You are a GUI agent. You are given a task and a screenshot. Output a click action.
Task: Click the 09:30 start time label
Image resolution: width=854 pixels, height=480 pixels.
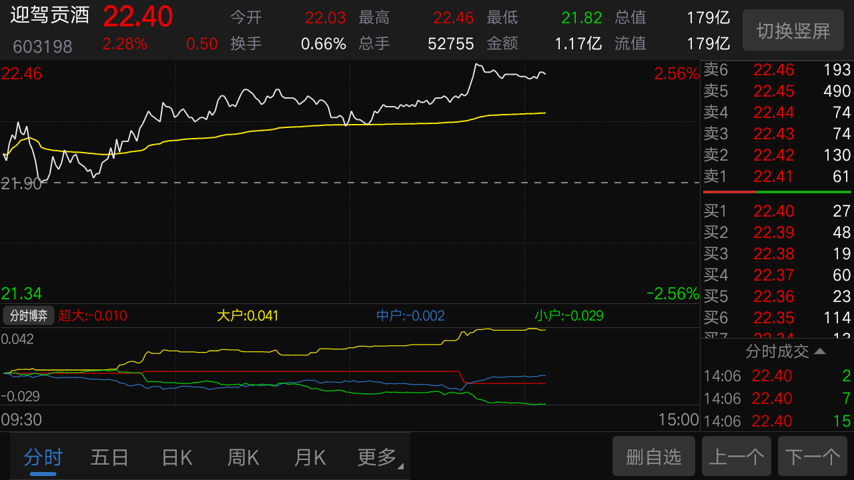(x=21, y=419)
